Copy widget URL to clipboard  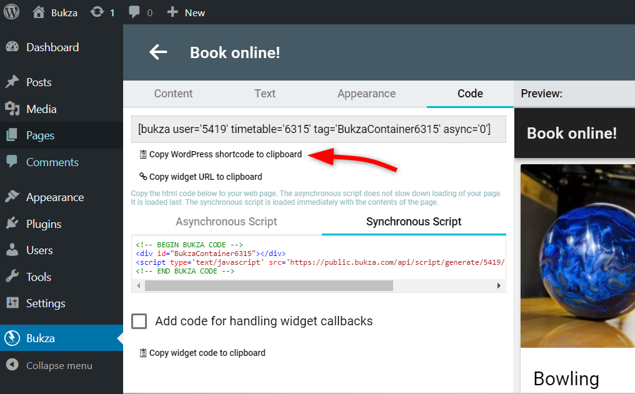(x=206, y=177)
